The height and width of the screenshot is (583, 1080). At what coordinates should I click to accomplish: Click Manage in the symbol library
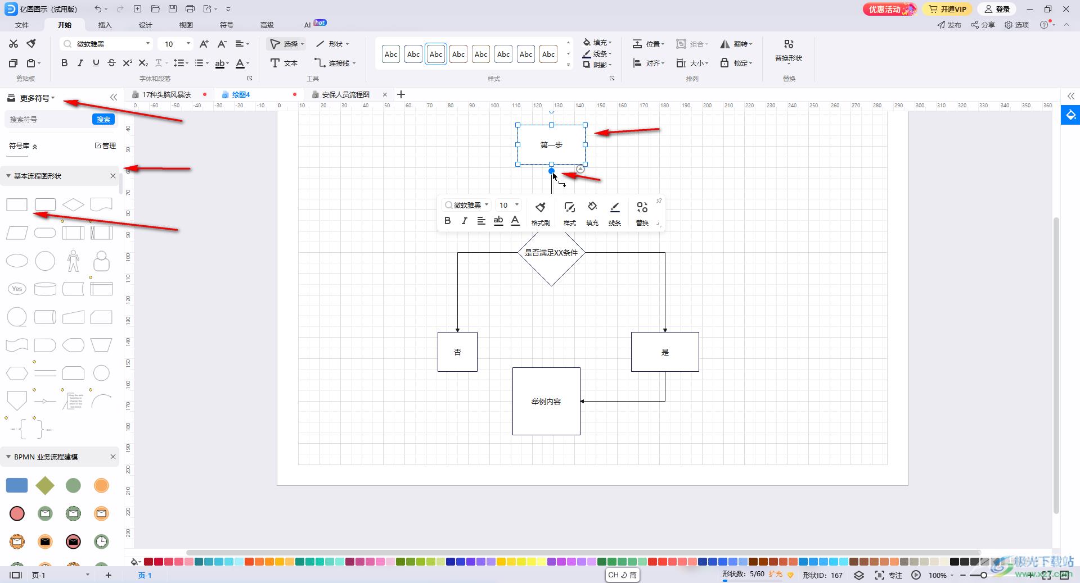[105, 145]
